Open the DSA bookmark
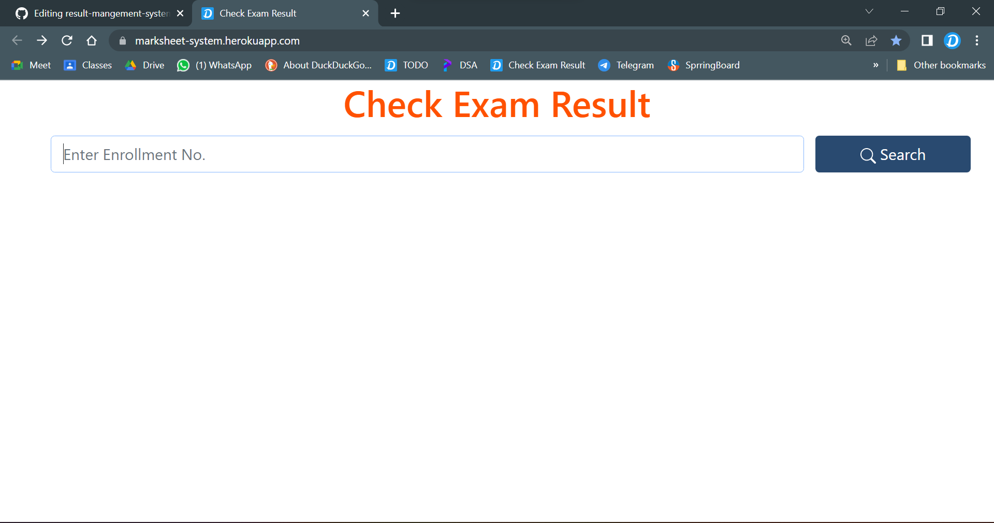This screenshot has width=994, height=523. click(460, 65)
